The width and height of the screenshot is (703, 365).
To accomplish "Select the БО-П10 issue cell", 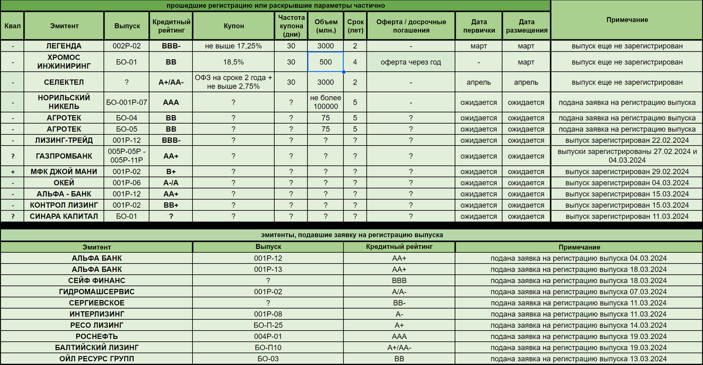I will 268,347.
